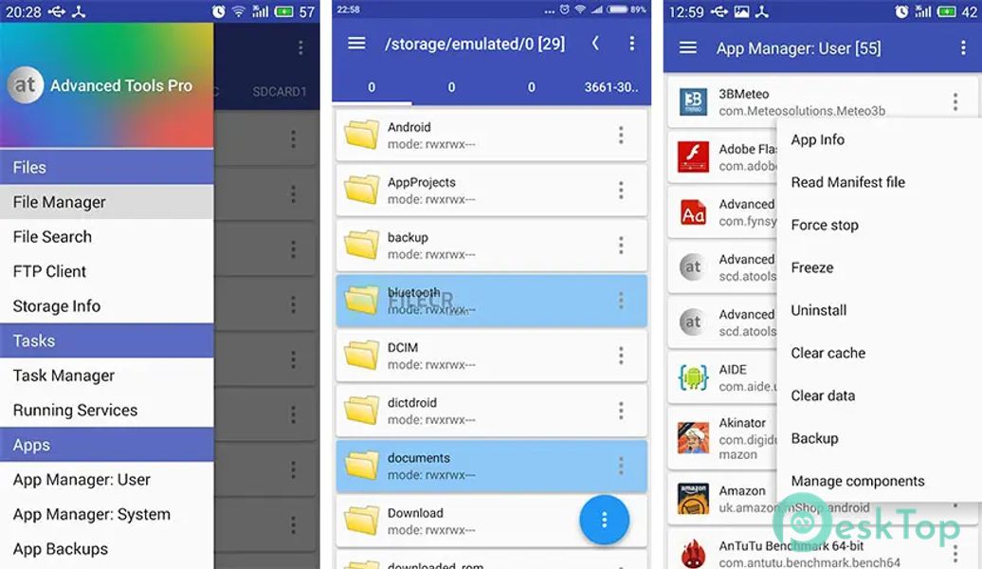Tap the blue floating action button
The image size is (982, 569).
click(x=604, y=520)
